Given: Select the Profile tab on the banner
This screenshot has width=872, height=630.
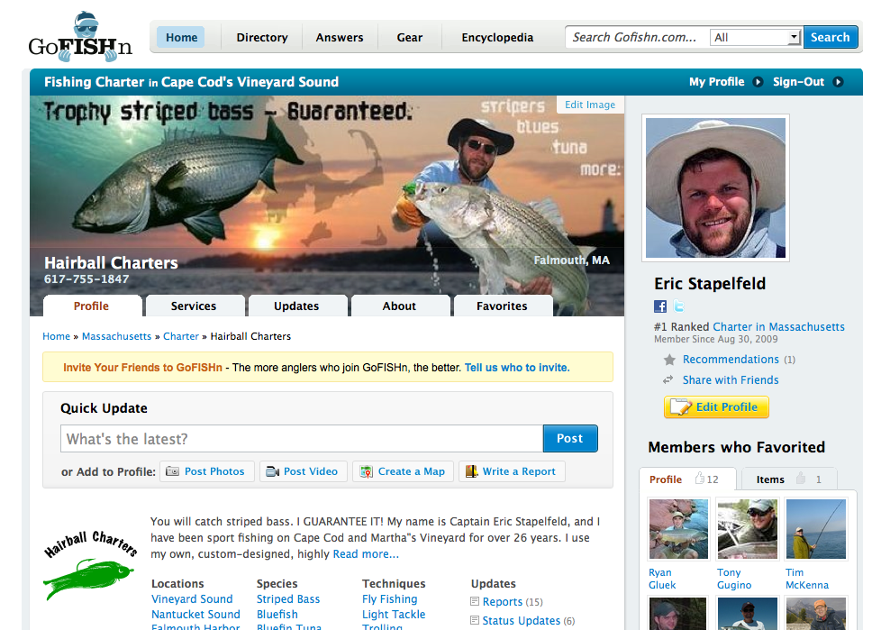Looking at the screenshot, I should (x=92, y=306).
